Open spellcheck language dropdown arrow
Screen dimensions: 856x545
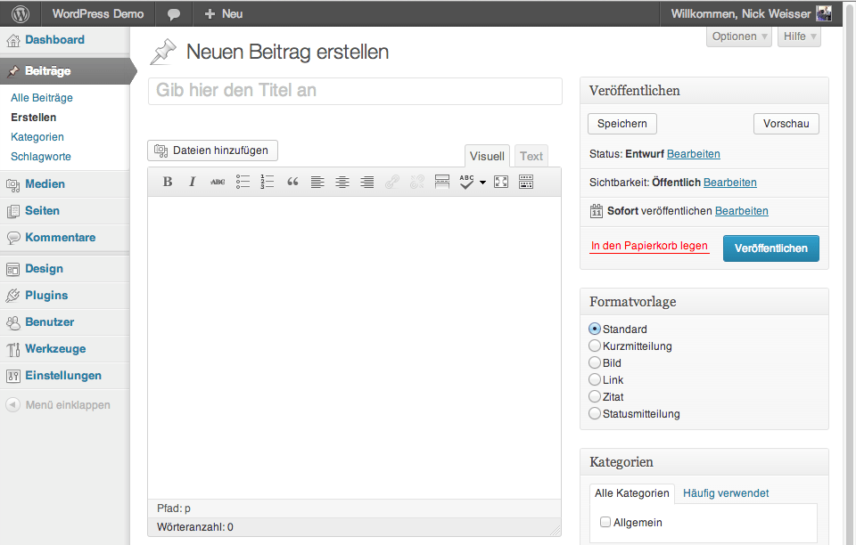pyautogui.click(x=482, y=183)
